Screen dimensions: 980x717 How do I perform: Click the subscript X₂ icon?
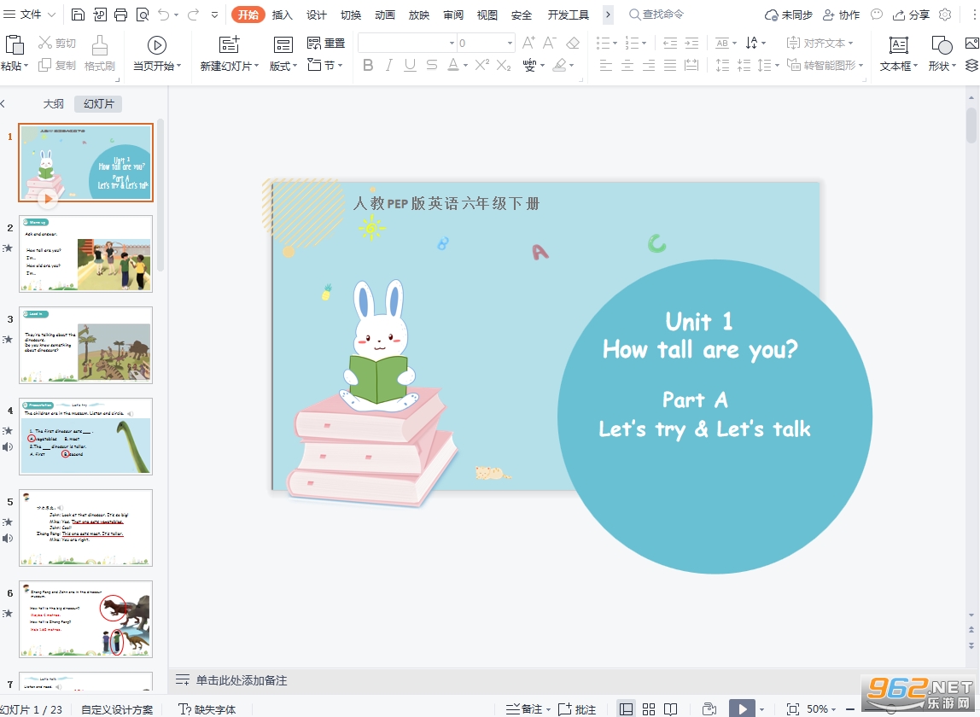(x=504, y=65)
